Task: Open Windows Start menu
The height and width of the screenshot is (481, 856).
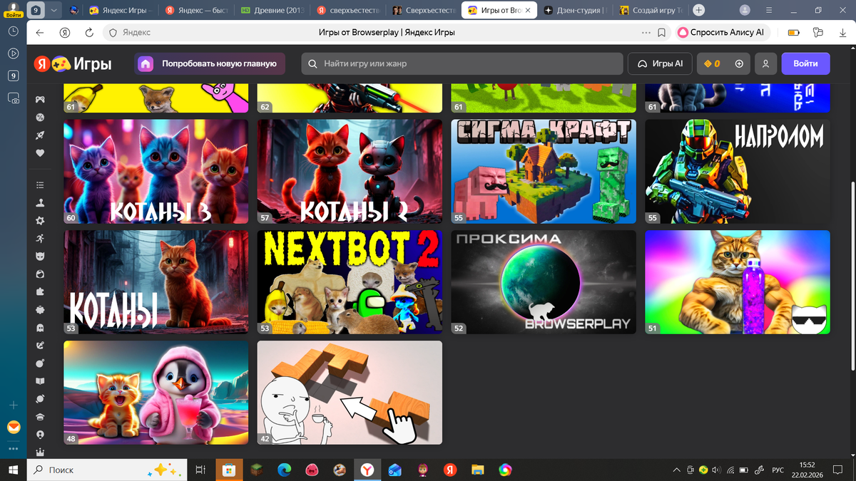Action: [x=13, y=470]
